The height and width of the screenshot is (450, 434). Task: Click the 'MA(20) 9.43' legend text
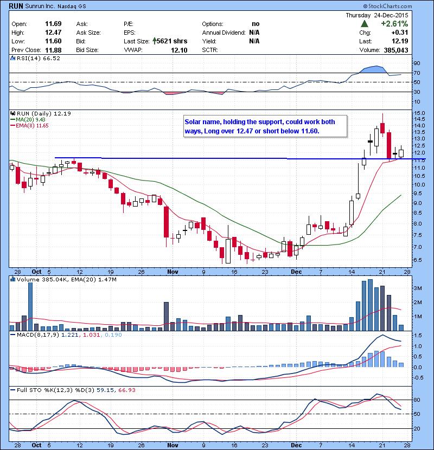click(30, 120)
